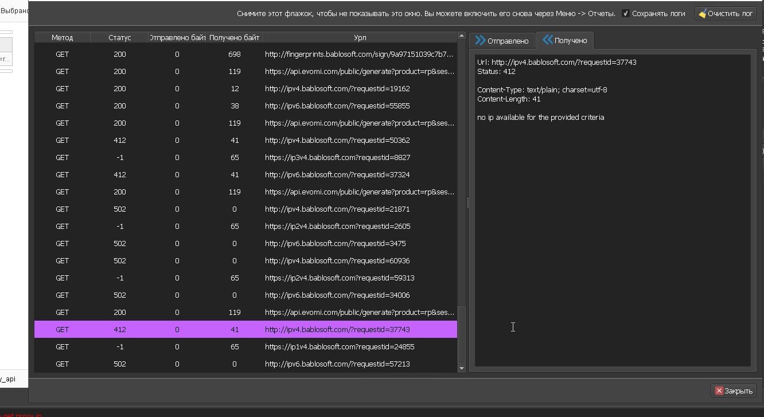Screen dimensions: 764x417
Task: Click the arrows icon on Отправлено tab
Action: click(x=480, y=41)
